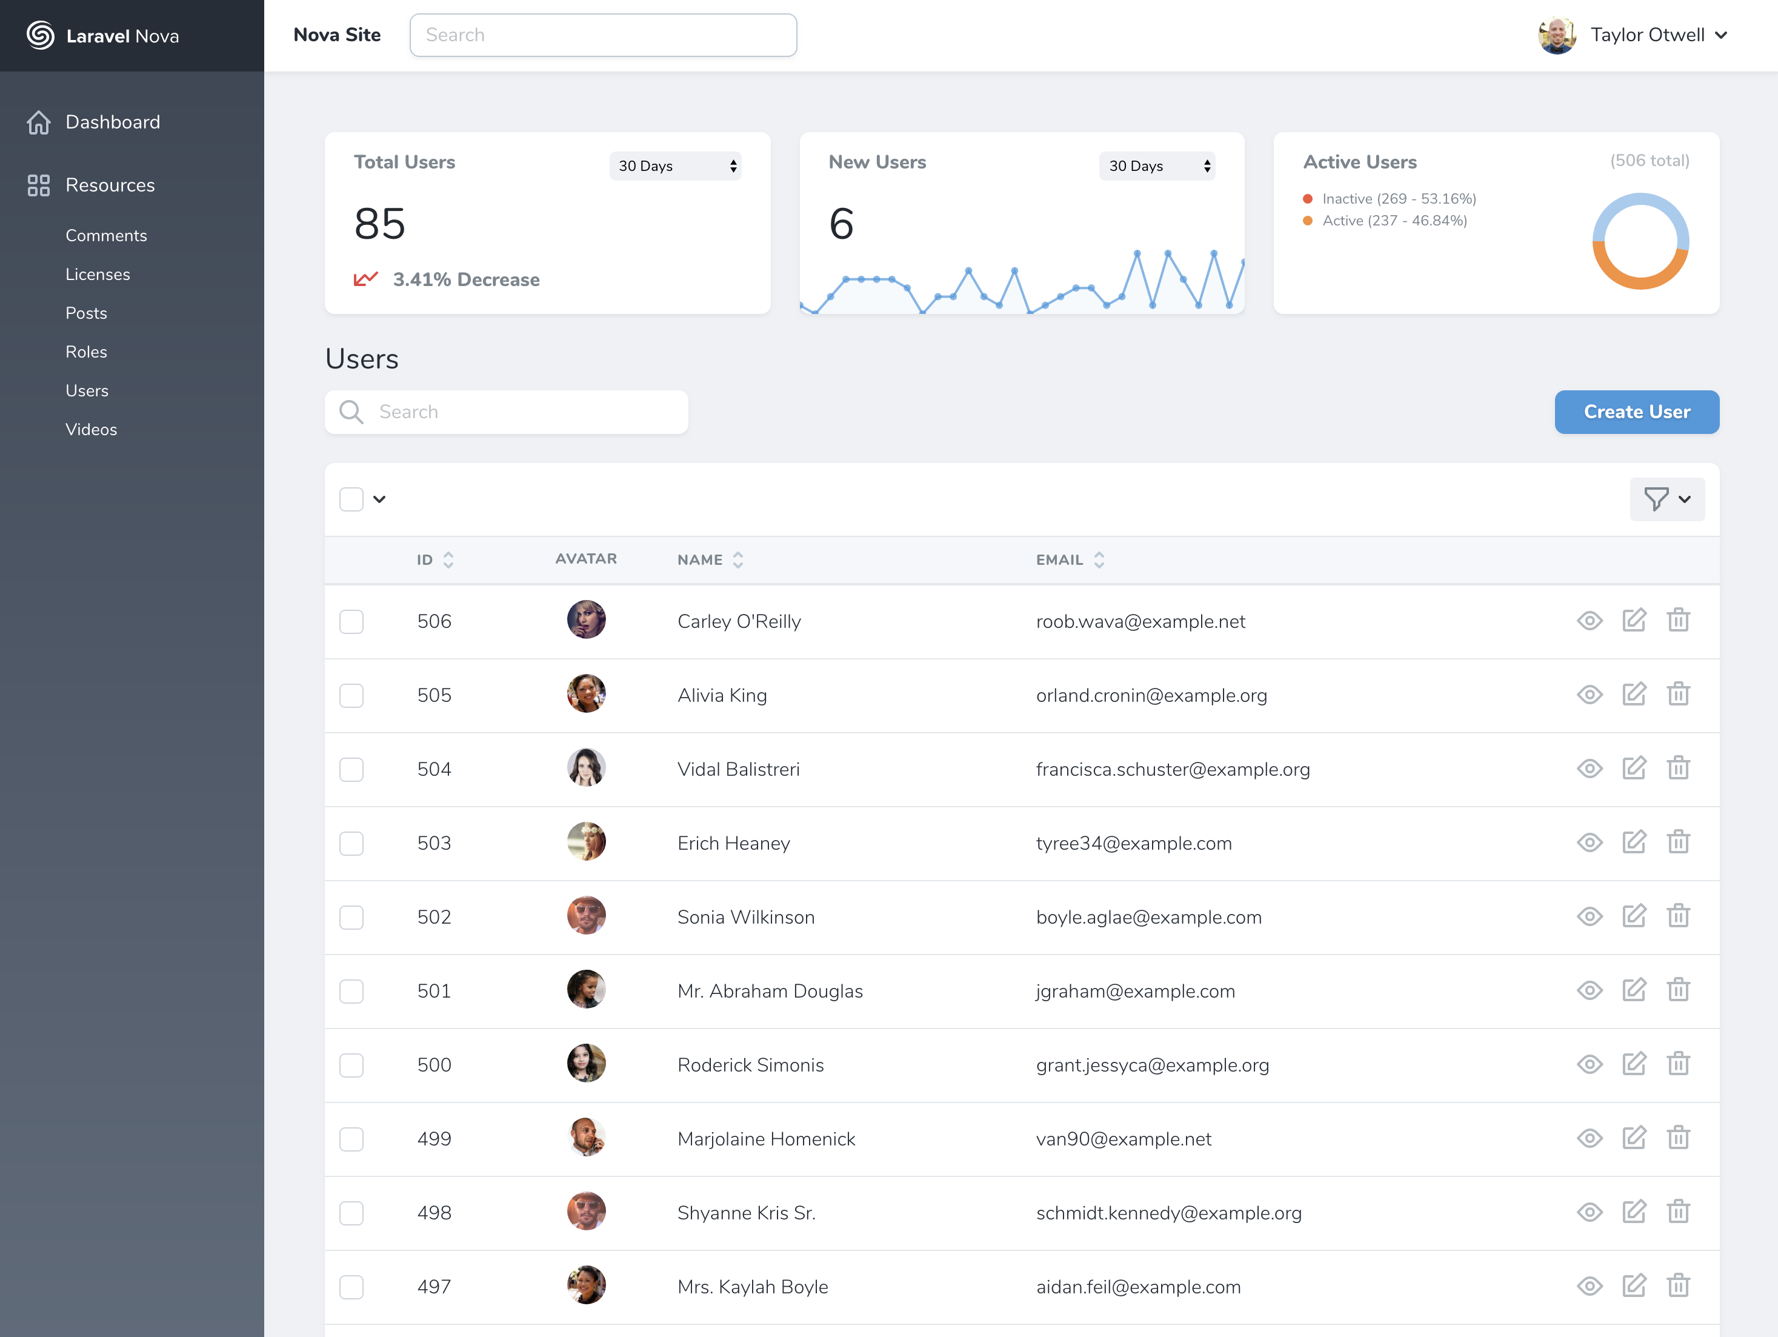This screenshot has height=1337, width=1778.
Task: Click the view icon for Sonia Wilkinson
Action: click(x=1590, y=917)
